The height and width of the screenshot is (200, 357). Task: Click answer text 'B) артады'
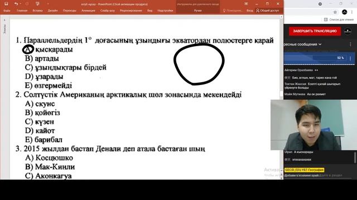coord(42,58)
